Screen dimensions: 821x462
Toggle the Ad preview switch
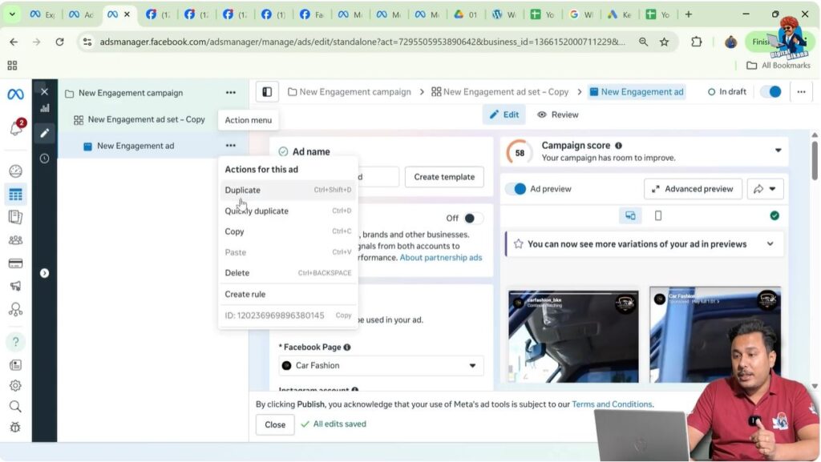tap(516, 189)
